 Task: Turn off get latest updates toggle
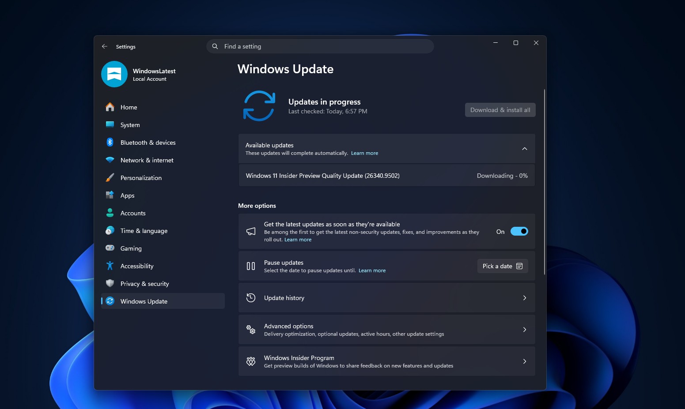pos(519,231)
